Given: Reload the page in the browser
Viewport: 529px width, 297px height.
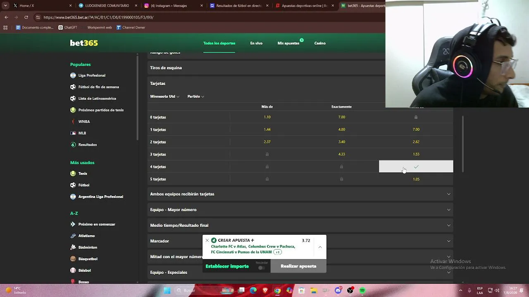Looking at the screenshot, I should point(26,17).
